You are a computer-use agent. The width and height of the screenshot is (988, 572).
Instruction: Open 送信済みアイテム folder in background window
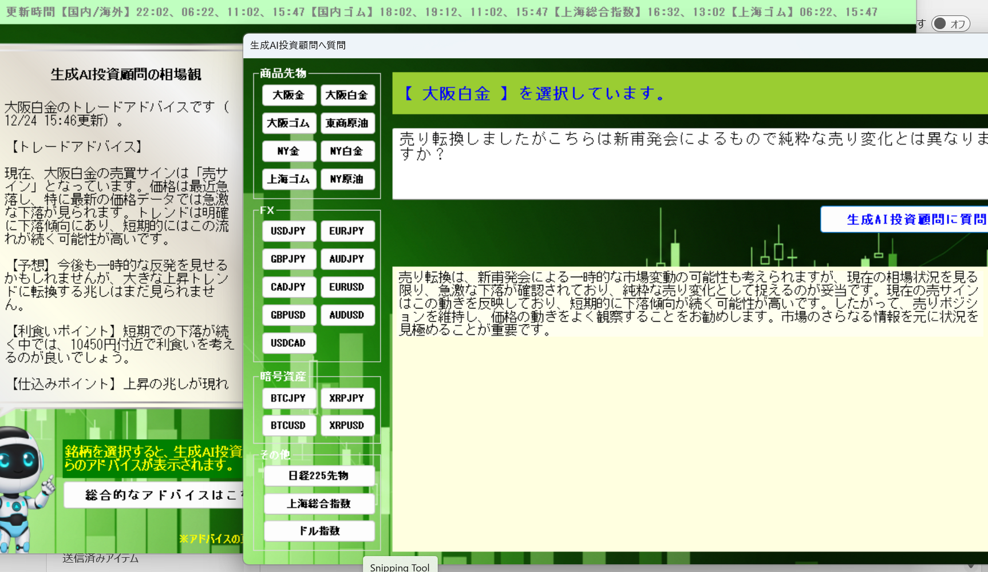coord(101,558)
